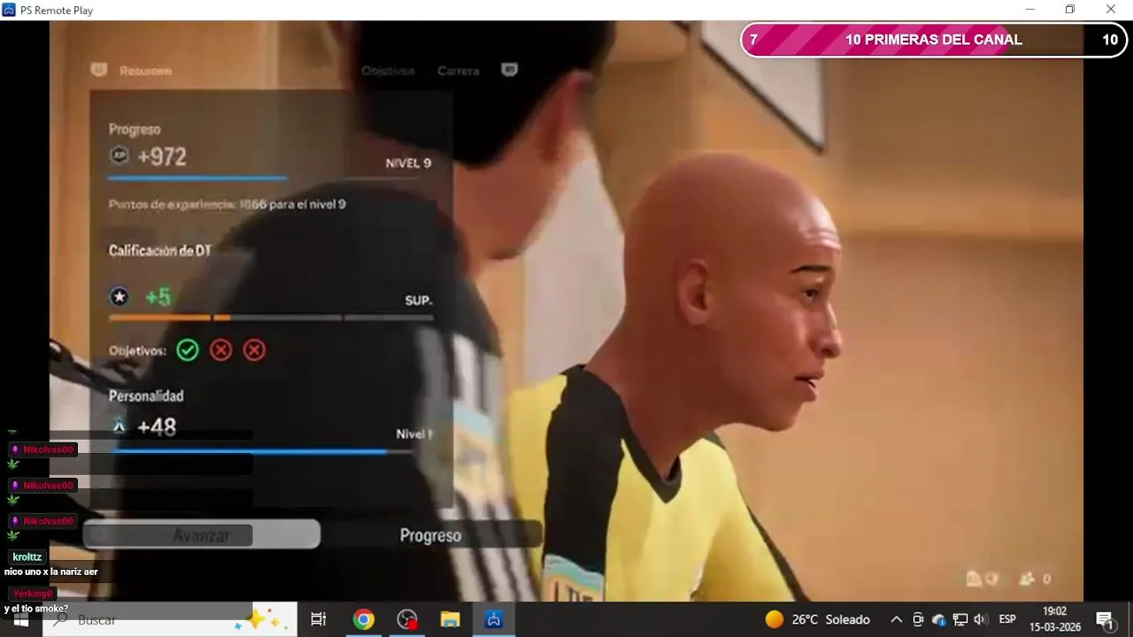Show hidden system tray icons
This screenshot has height=637, width=1133.
point(897,619)
